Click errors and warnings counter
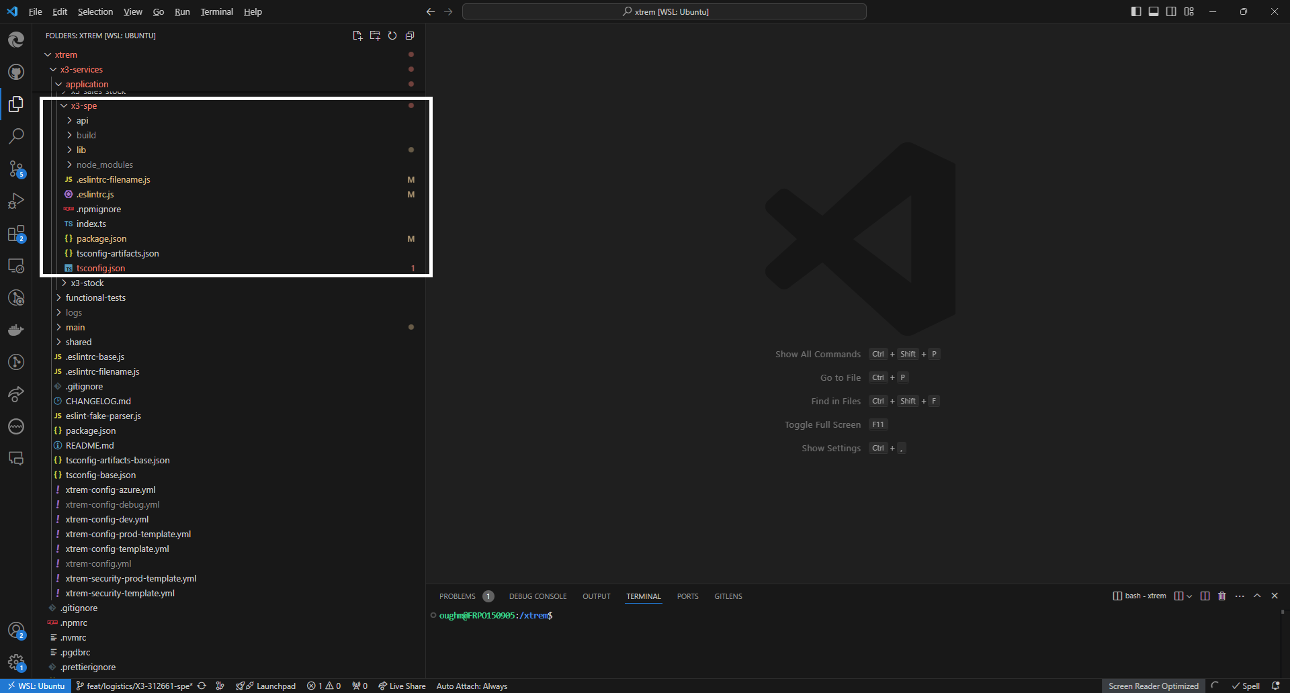The width and height of the screenshot is (1290, 693). [324, 686]
